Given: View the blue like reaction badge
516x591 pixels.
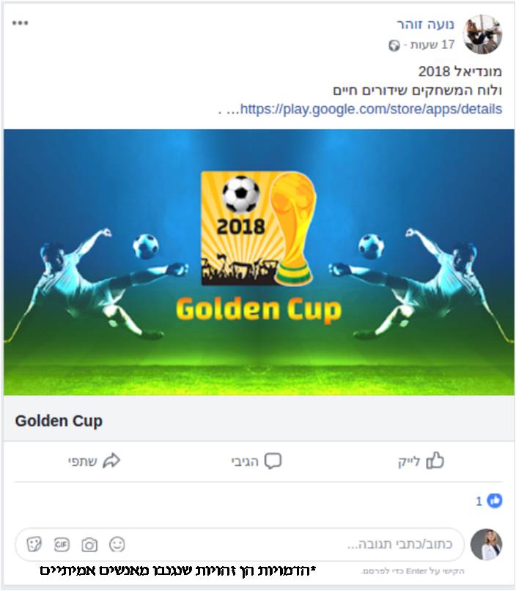Looking at the screenshot, I should (495, 500).
